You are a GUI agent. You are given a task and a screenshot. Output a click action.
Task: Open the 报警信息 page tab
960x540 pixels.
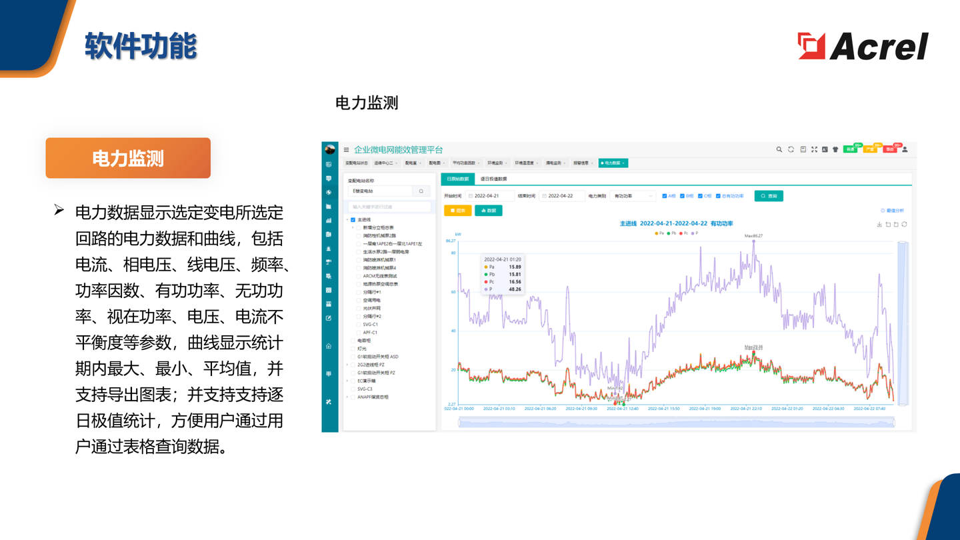[583, 163]
